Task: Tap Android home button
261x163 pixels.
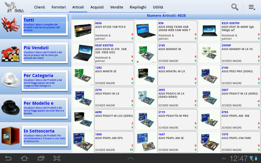Action: pos(24,158)
